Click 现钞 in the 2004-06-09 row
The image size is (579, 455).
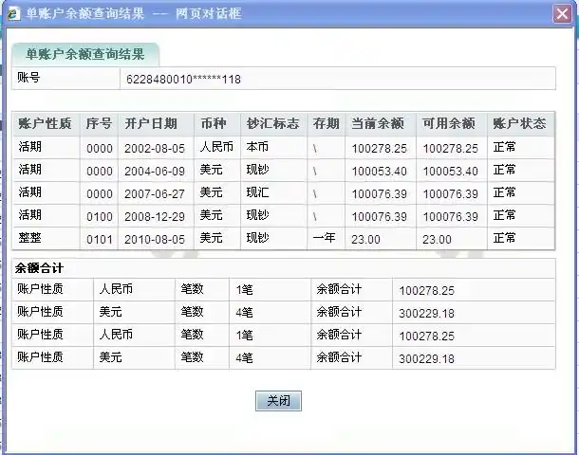coord(257,170)
